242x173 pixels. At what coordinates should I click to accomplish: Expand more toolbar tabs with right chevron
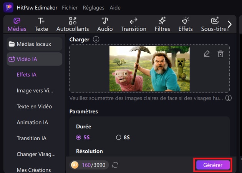coord(230,24)
